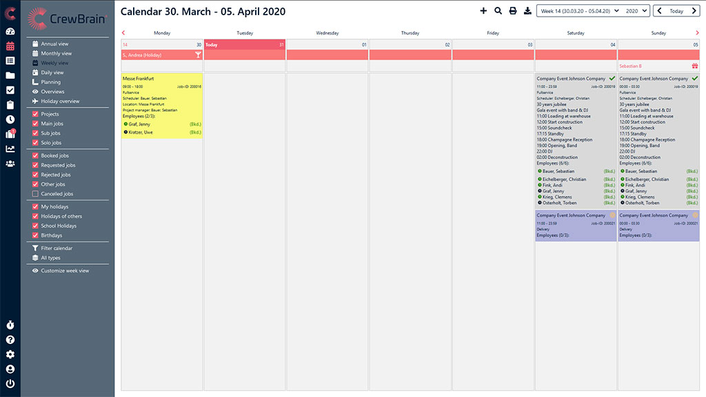Uncheck the Projects checkbox
706x397 pixels.
coord(35,114)
